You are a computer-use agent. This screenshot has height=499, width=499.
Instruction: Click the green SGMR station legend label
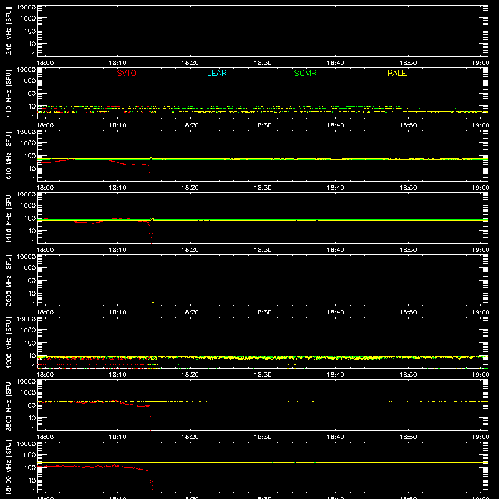(305, 73)
